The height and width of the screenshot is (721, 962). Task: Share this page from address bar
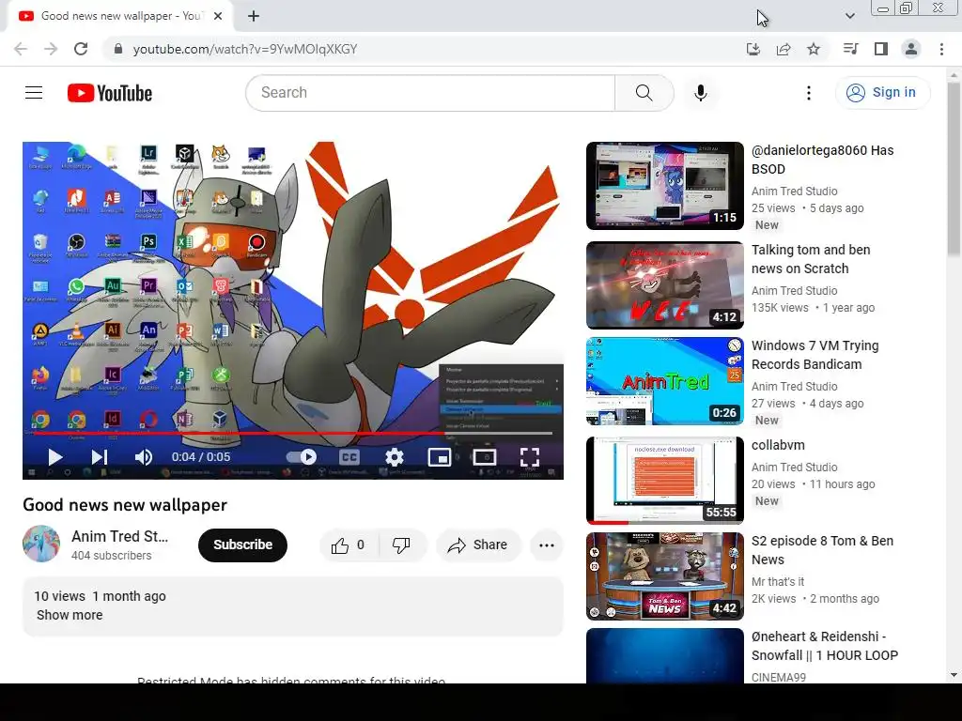point(784,49)
